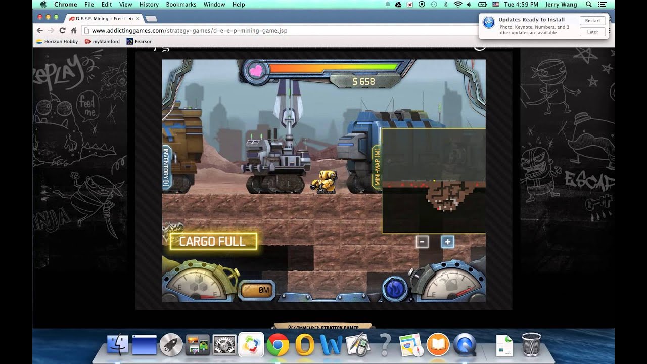647x364 pixels.
Task: Click Restart in the updates notification
Action: click(593, 21)
